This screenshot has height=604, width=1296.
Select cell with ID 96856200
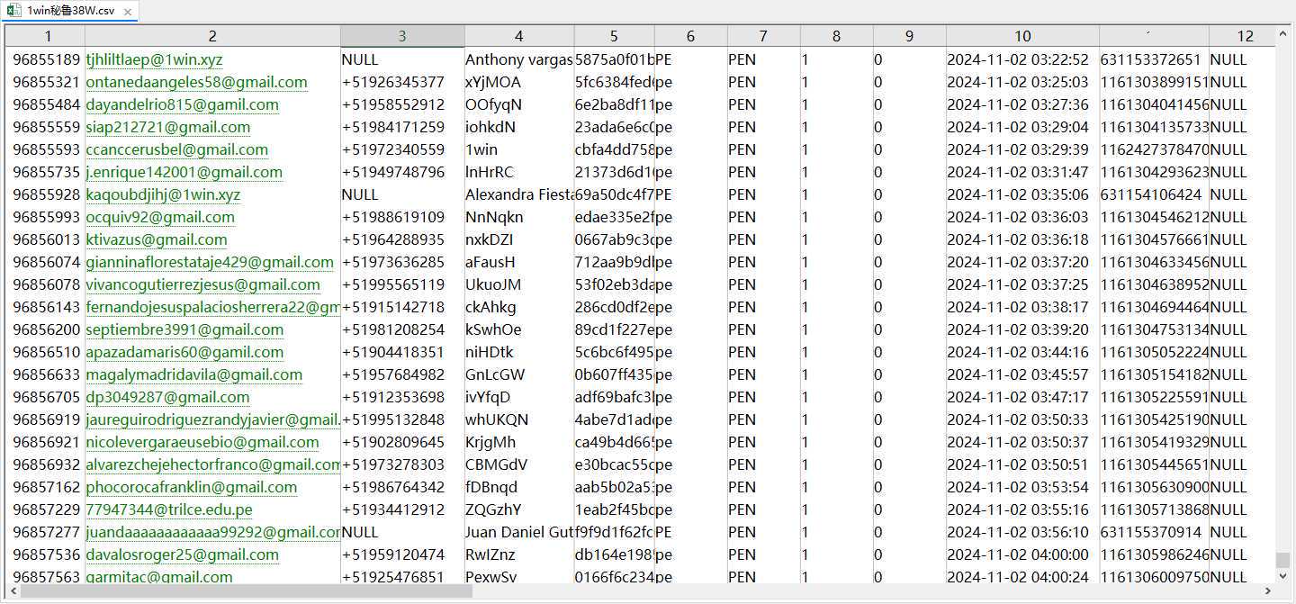(47, 329)
